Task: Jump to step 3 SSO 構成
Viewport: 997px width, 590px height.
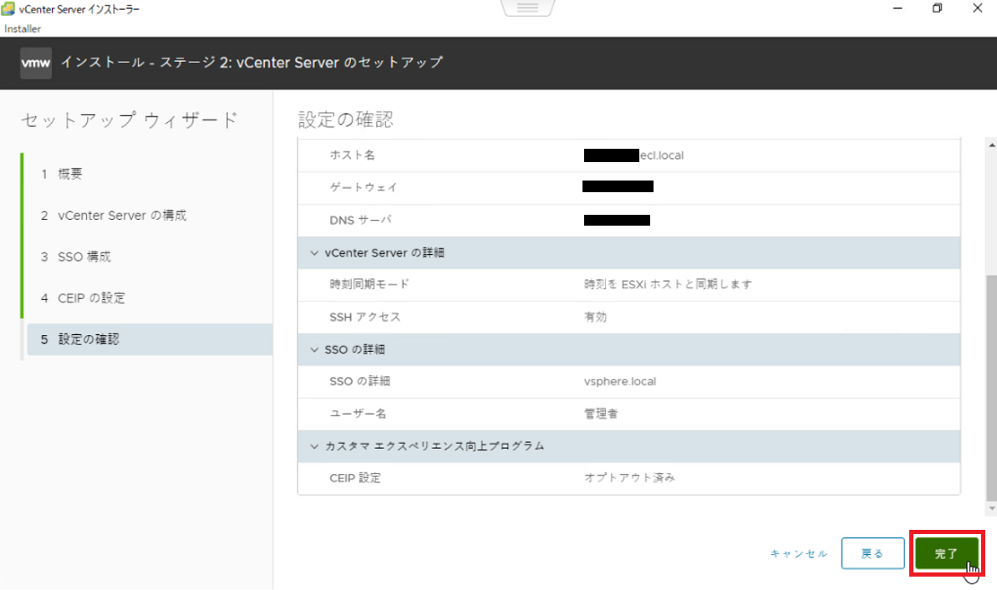Action: (x=84, y=257)
